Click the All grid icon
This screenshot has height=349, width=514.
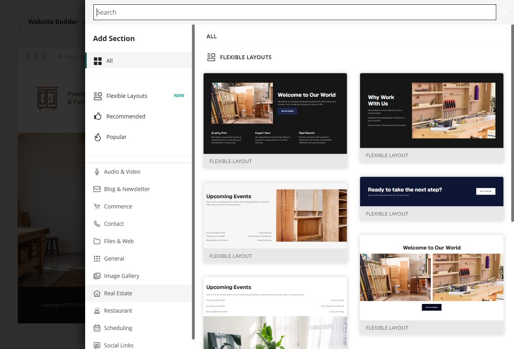pyautogui.click(x=98, y=61)
